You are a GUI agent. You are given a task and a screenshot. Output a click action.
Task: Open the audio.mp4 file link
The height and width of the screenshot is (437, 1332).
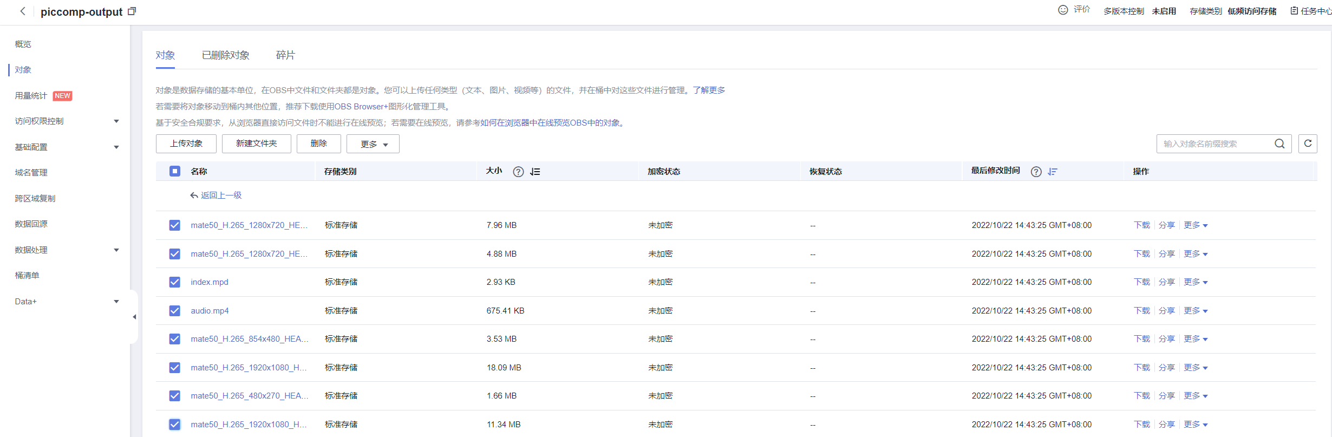[210, 311]
